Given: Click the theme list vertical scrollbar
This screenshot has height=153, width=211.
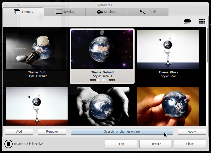Looking at the screenshot, I should point(207,76).
